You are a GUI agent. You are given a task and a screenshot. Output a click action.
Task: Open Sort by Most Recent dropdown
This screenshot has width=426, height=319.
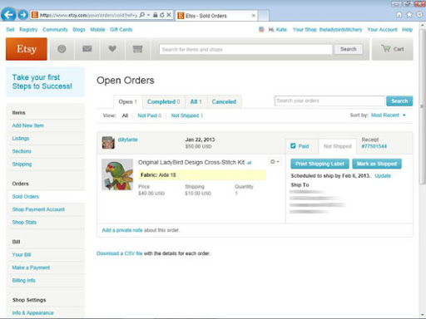click(389, 115)
